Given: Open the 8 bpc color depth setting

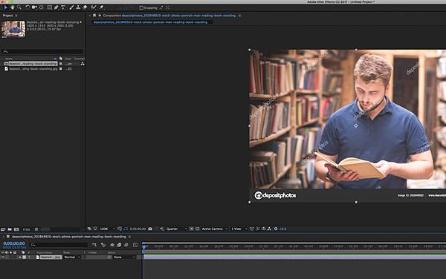Looking at the screenshot, I should (27, 229).
